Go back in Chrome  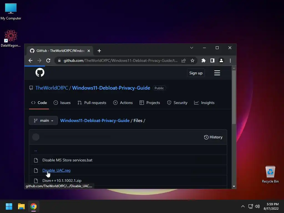click(31, 60)
